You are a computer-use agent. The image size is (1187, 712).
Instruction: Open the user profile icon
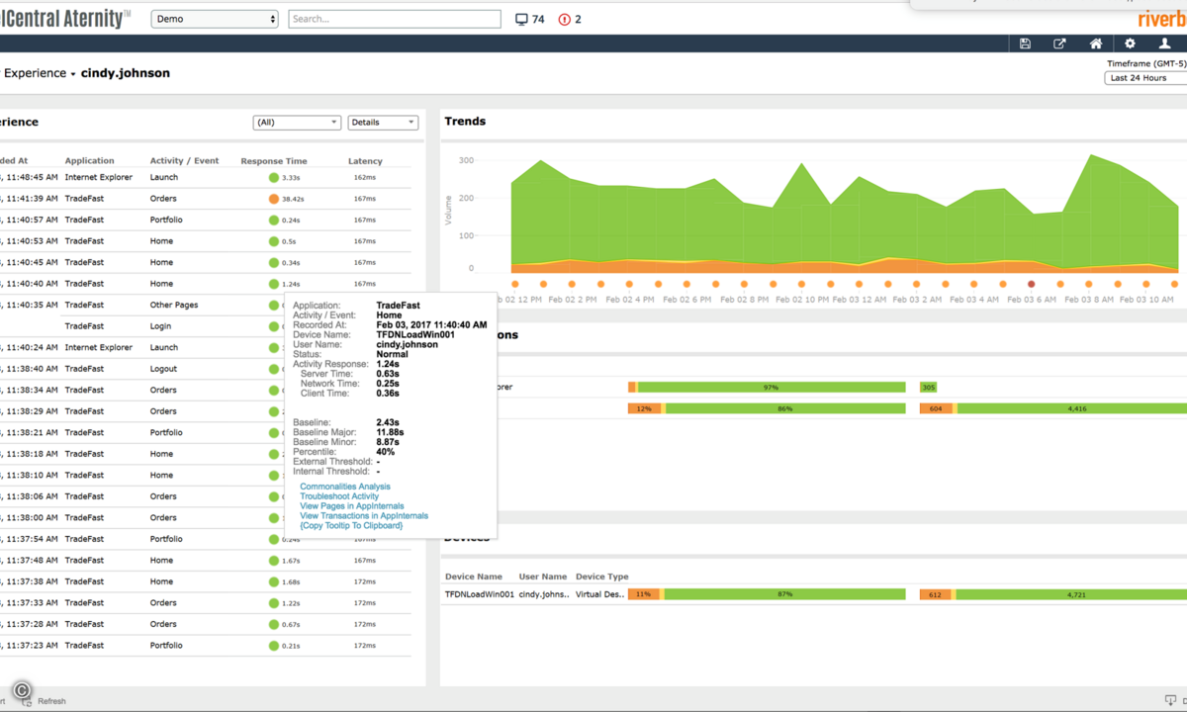point(1165,44)
